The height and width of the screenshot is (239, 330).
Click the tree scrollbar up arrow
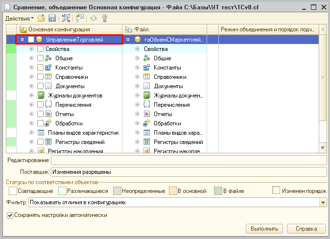323,29
